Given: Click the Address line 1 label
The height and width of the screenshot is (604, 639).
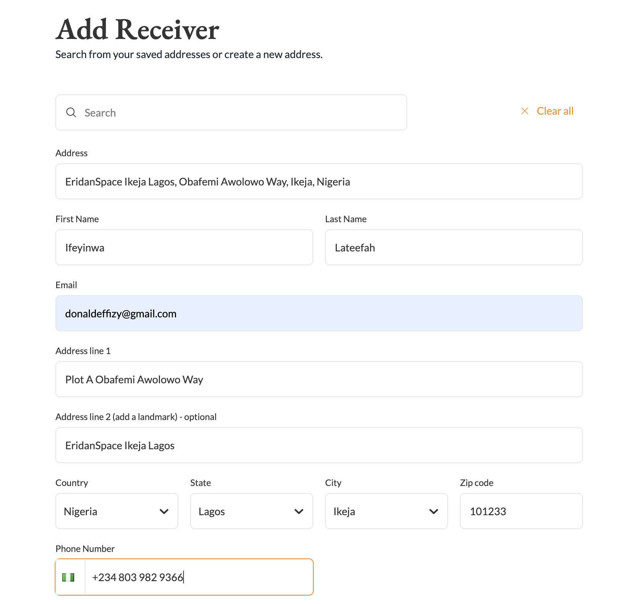Looking at the screenshot, I should click(83, 351).
